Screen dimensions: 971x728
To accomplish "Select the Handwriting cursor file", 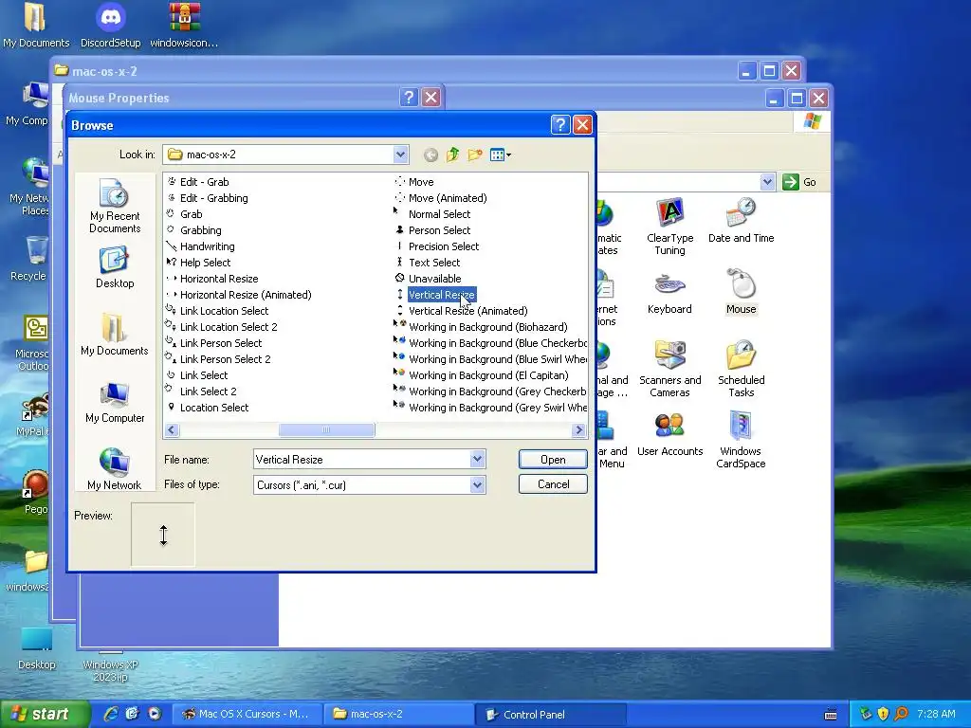I will coord(201,246).
